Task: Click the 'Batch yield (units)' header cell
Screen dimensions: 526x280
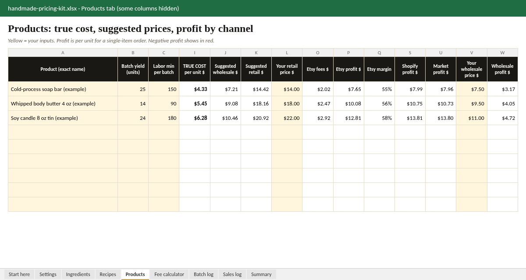Action: point(133,69)
